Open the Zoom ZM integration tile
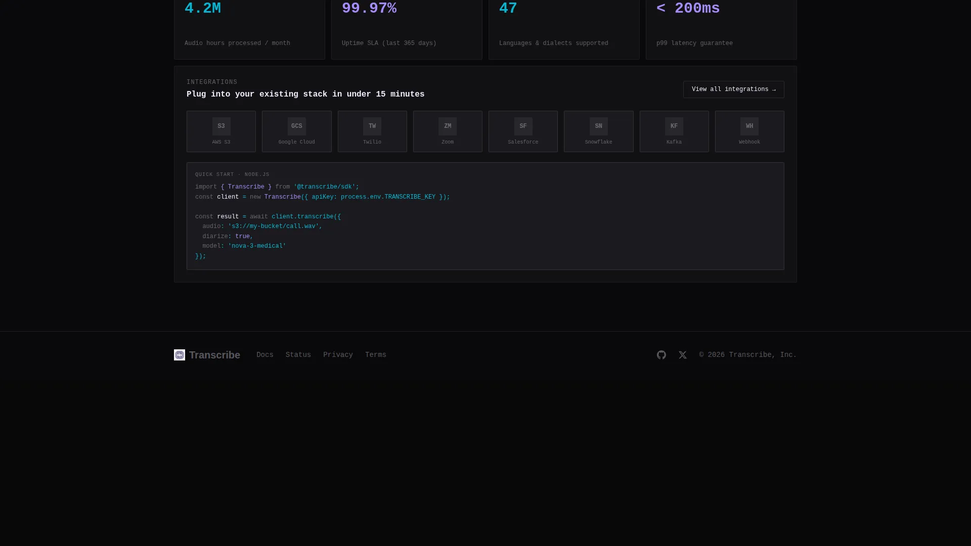This screenshot has height=546, width=971. tap(448, 131)
